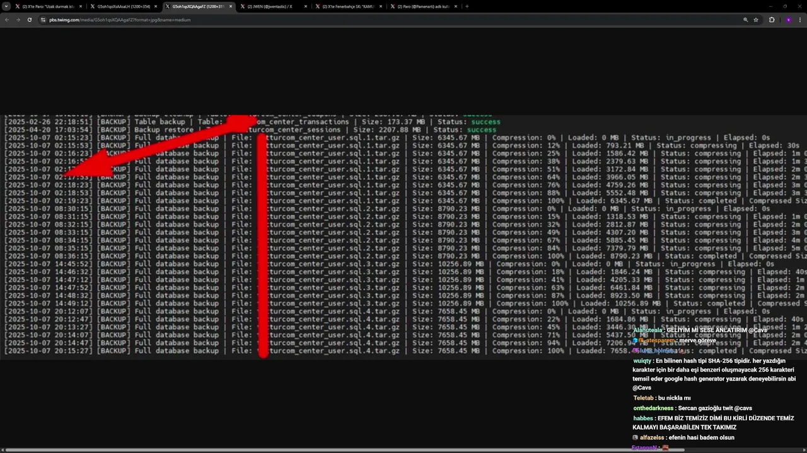Image resolution: width=807 pixels, height=453 pixels.
Task: Close the "X'te Fenerbahçe SK" tab
Action: [381, 6]
